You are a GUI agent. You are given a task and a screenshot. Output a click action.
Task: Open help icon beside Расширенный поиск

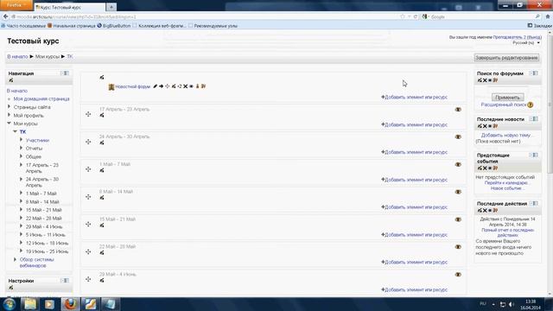(531, 105)
